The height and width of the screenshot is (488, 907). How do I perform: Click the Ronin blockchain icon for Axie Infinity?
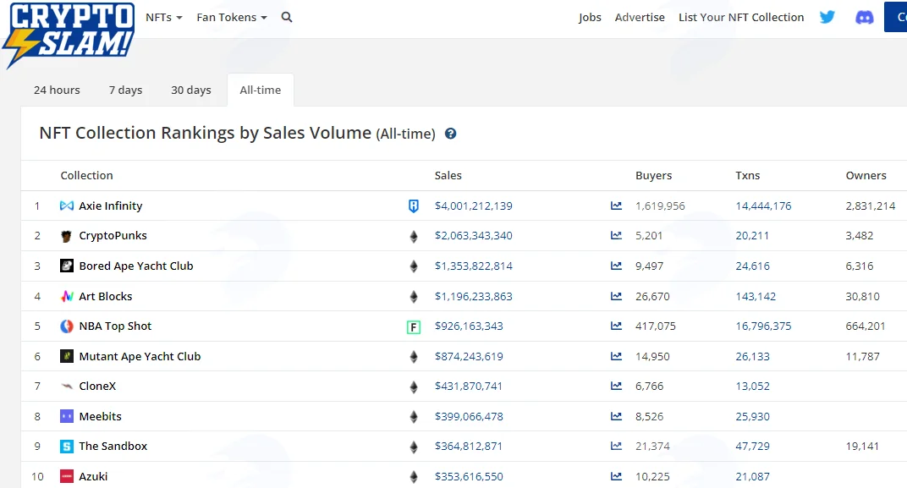(413, 206)
